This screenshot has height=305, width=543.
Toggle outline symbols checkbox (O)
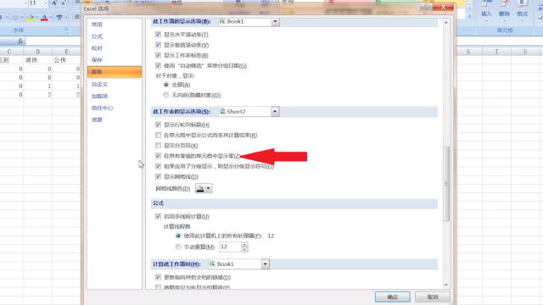(159, 166)
